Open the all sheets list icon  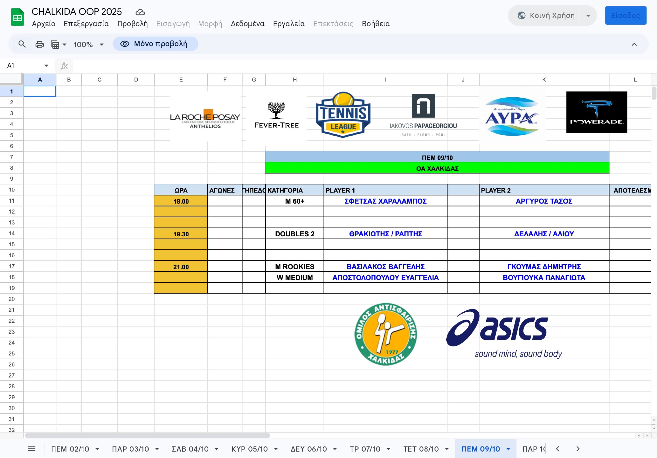tap(32, 449)
